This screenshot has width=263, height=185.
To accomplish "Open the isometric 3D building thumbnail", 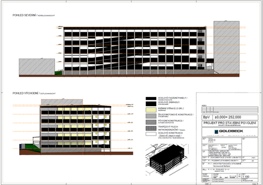I will coord(167,160).
